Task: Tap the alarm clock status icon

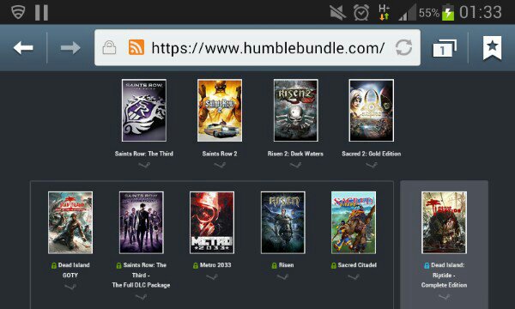Action: (361, 13)
